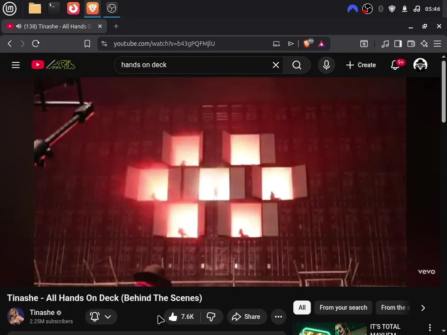Open the Linux Mint start menu
Image resolution: width=447 pixels, height=335 pixels.
click(x=9, y=8)
